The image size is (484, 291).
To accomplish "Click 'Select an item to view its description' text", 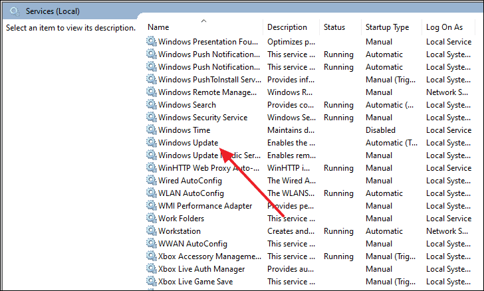I will (70, 28).
